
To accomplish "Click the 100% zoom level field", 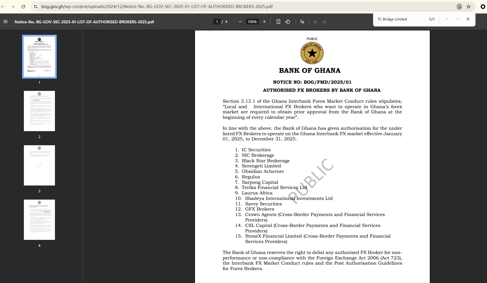I will (252, 22).
